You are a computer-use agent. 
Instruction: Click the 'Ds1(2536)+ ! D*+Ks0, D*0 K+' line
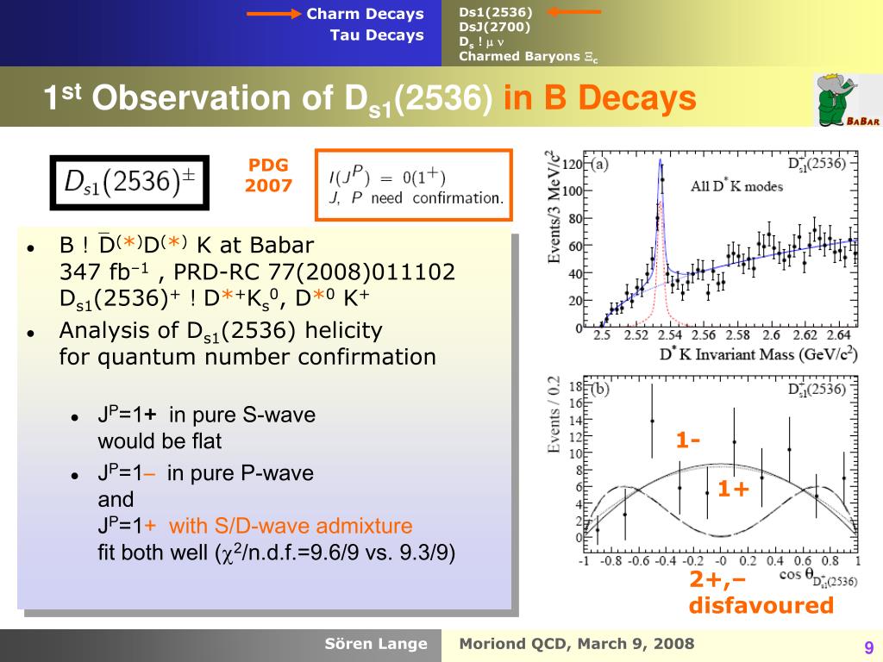[x=214, y=299]
